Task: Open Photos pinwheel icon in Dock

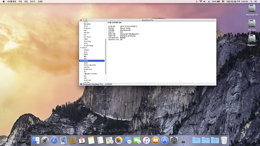Action: (119, 140)
